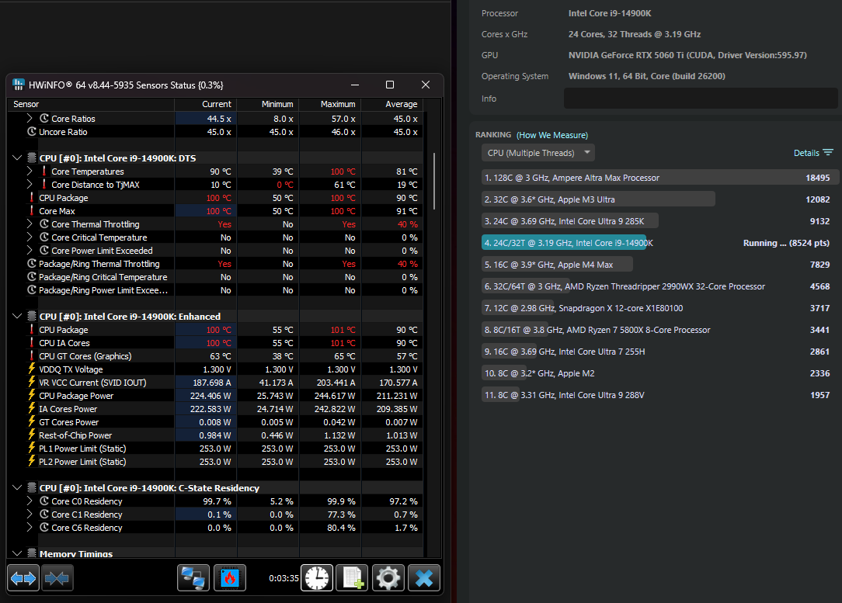
Task: Open the CPU (Multiple Threads) dropdown
Action: point(538,153)
